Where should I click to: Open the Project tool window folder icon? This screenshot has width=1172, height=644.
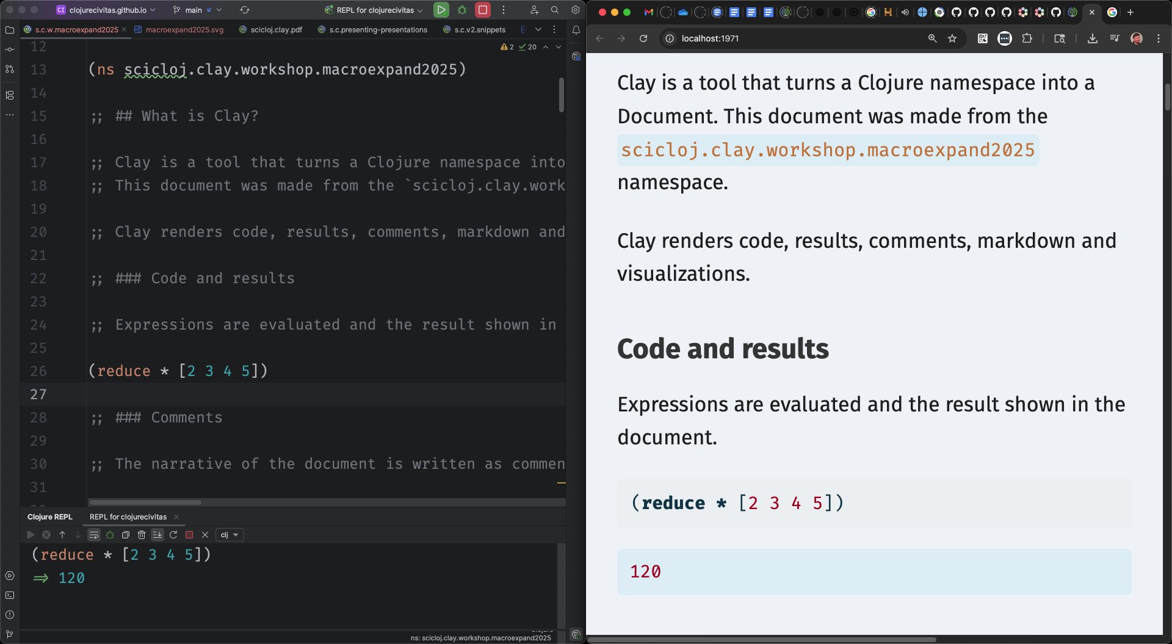[10, 30]
